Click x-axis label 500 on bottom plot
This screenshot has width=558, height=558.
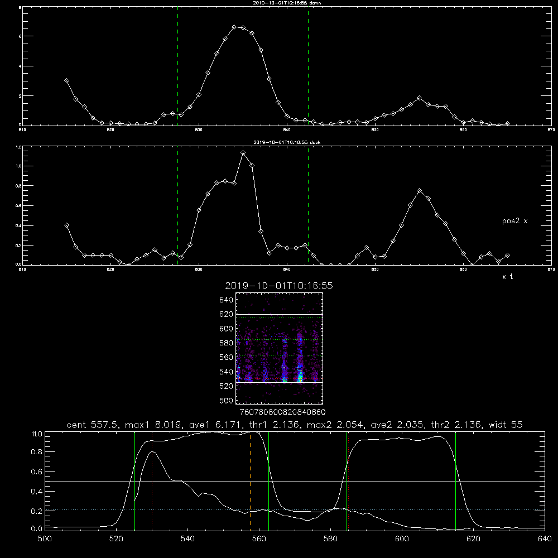click(45, 539)
